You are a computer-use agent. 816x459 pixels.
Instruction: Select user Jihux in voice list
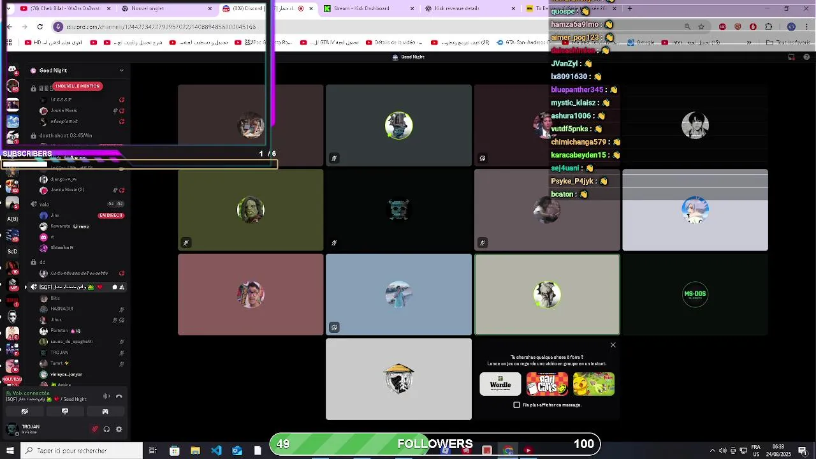56,320
